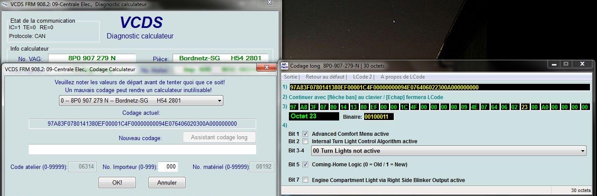The image size is (597, 196).
Task: Select byte box 4E
Action: click(474, 107)
